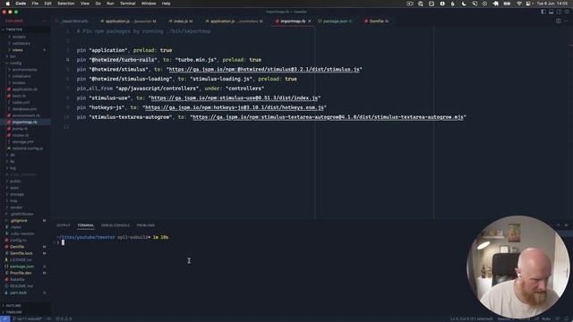Expand the models folder

(x=19, y=37)
